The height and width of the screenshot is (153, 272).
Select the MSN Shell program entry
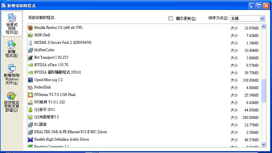(144, 35)
